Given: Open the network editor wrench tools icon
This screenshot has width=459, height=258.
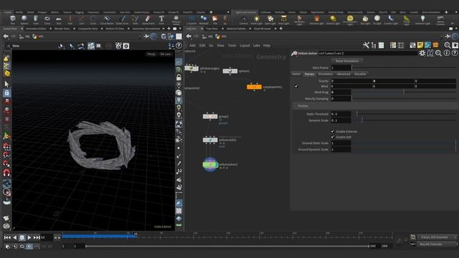Looking at the screenshot, I should click(x=366, y=45).
